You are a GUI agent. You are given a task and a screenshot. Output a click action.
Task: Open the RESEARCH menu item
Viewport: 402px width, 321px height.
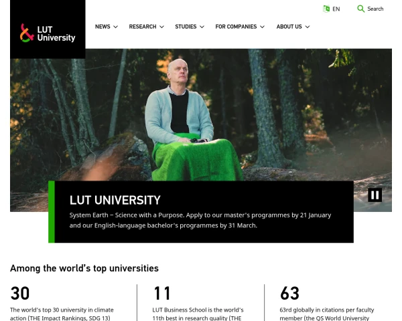tap(143, 27)
